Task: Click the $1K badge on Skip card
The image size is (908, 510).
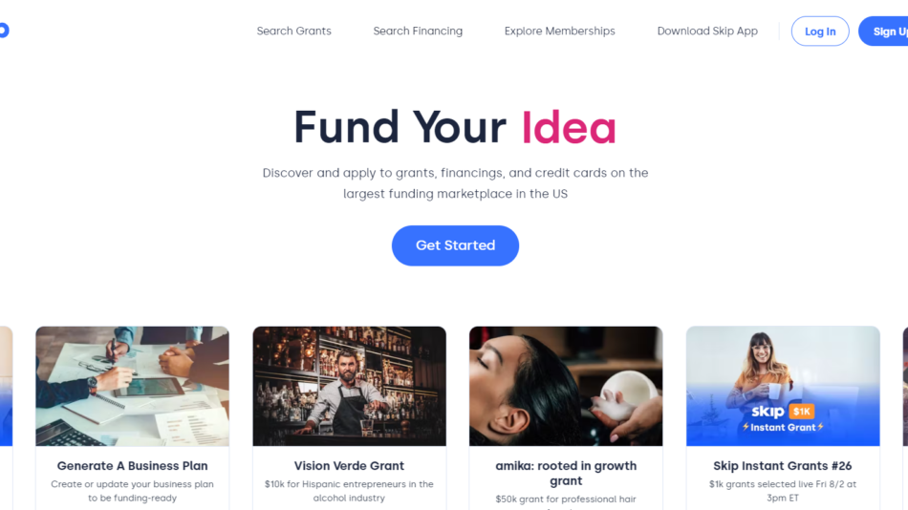Action: coord(802,412)
